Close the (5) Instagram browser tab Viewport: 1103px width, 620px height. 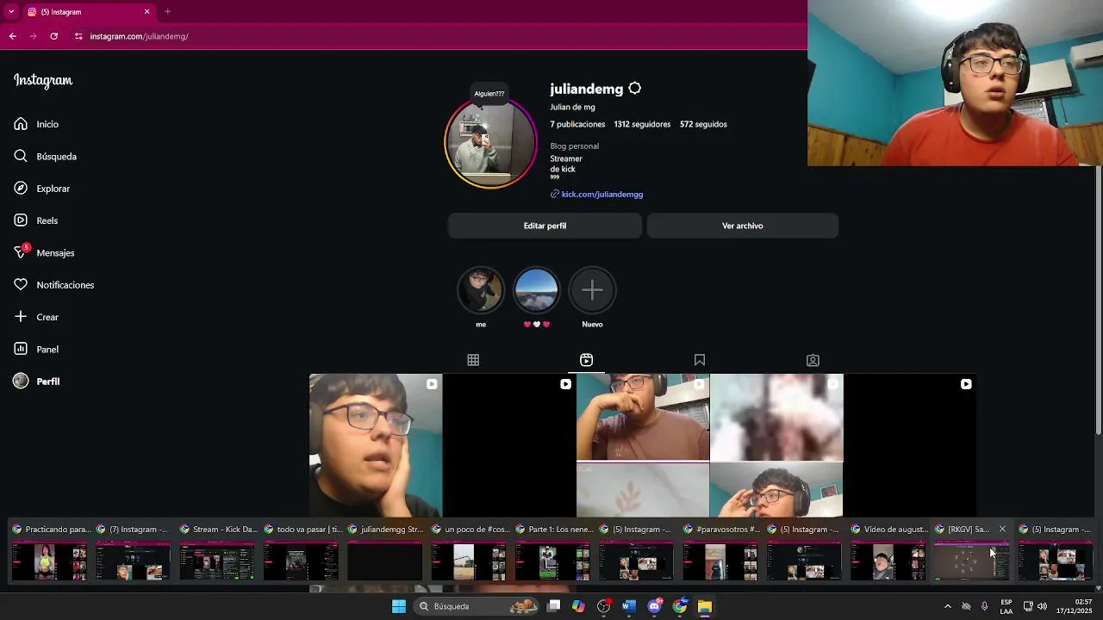[x=146, y=11]
